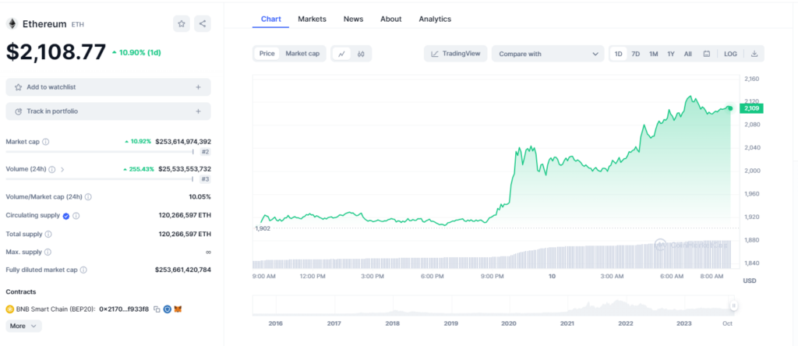Click the Max. supply info icon
The height and width of the screenshot is (346, 798).
(x=48, y=252)
